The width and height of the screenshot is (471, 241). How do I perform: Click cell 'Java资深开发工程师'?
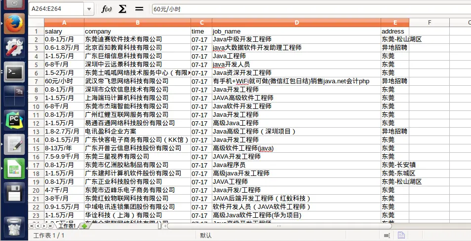[x=297, y=73]
